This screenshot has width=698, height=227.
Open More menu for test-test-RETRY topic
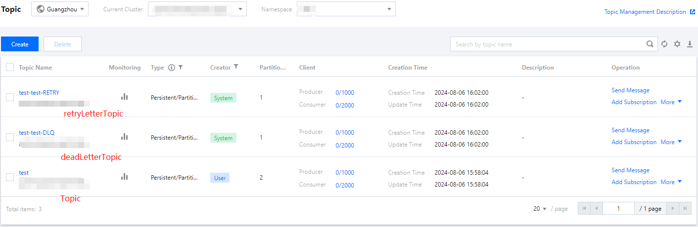[671, 102]
